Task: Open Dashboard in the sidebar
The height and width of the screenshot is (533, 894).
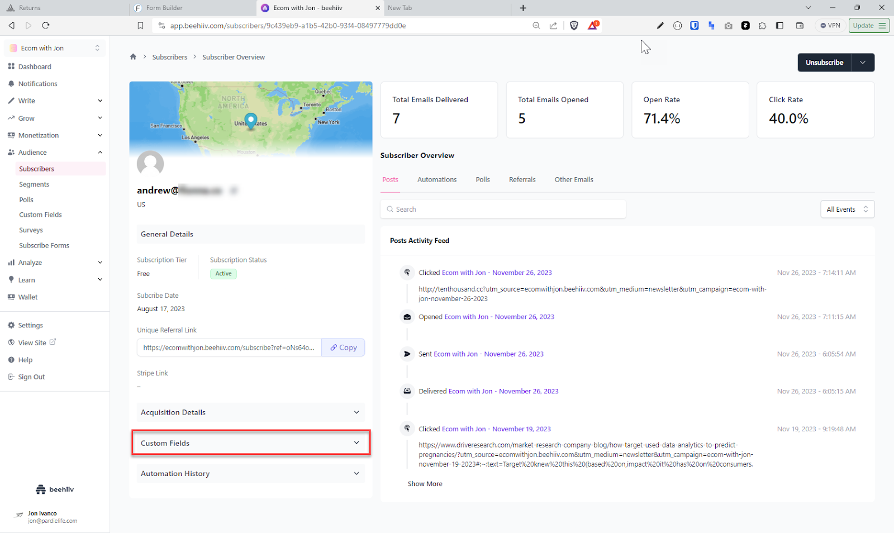Action: (35, 66)
